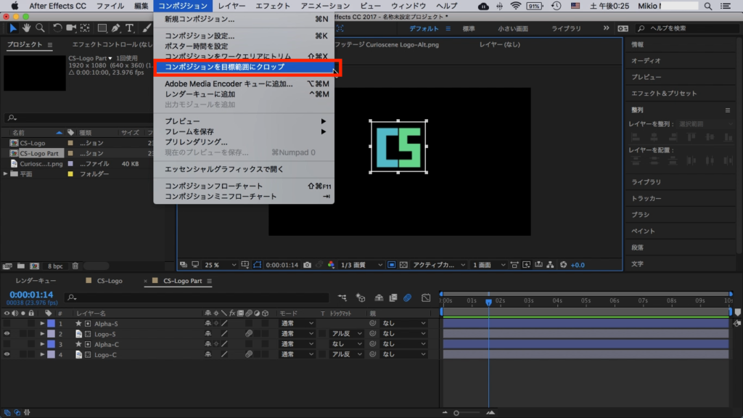Toggle visibility eye for Logo-S layer
743x418 pixels.
(x=7, y=334)
